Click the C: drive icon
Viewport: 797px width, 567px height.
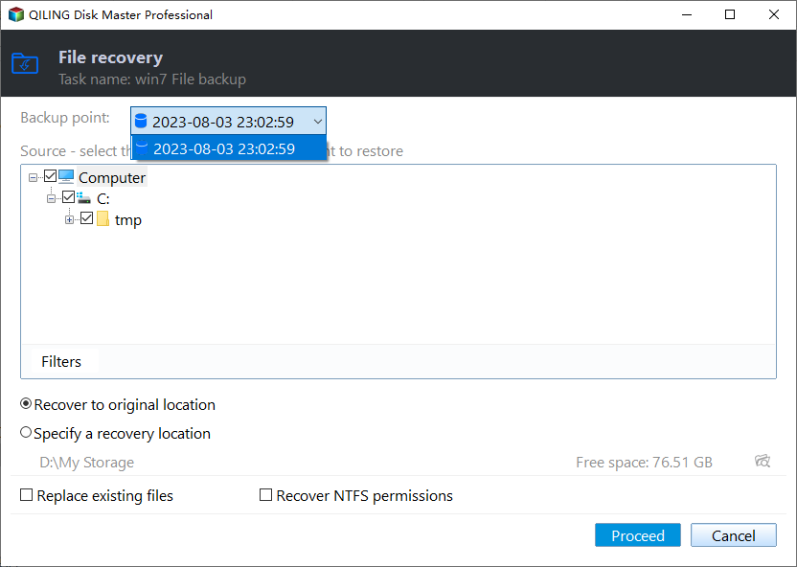click(84, 197)
